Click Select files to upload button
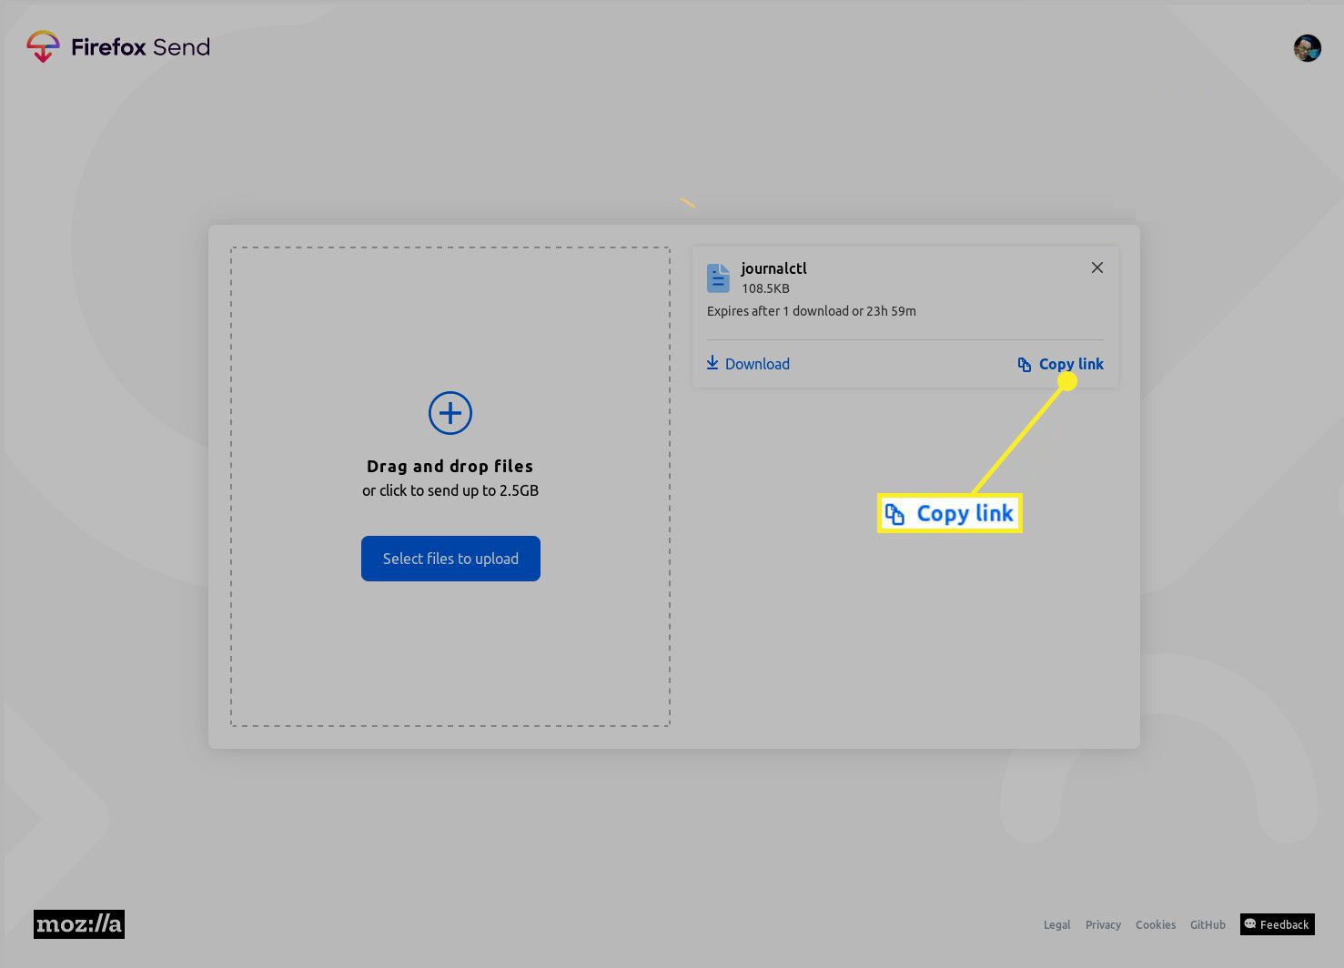The height and width of the screenshot is (968, 1344). click(x=450, y=559)
